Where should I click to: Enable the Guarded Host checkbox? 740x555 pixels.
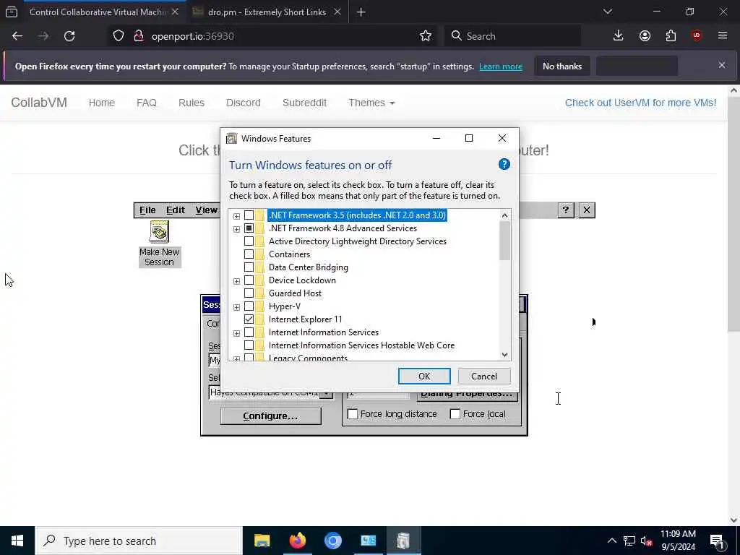point(249,293)
